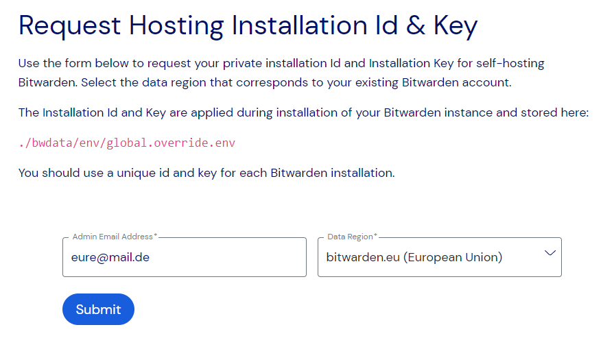Click the Submit button
Screen dimensions: 614x360
coord(98,309)
